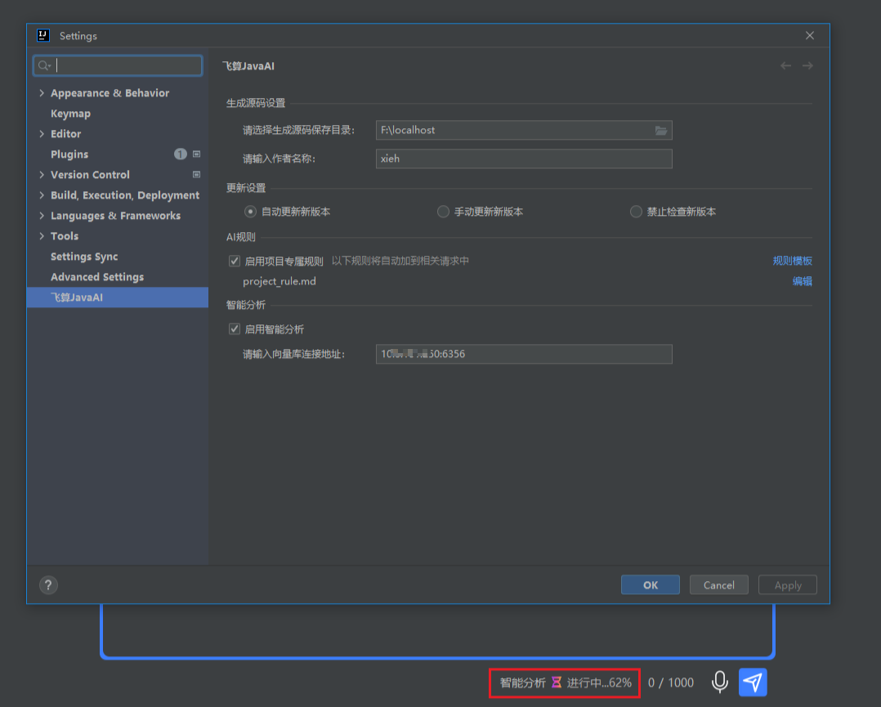Click the OK button
This screenshot has height=707, width=881.
[650, 584]
